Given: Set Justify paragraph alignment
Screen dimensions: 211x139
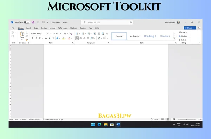Looking at the screenshot, I should click(88, 38).
